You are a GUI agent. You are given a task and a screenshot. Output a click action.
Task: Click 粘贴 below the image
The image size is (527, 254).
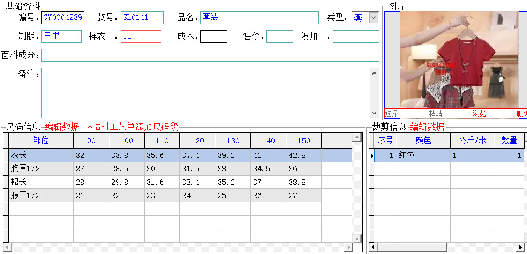[x=436, y=113]
